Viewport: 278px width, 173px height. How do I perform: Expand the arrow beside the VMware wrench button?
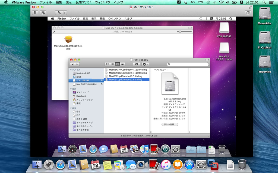[65, 13]
